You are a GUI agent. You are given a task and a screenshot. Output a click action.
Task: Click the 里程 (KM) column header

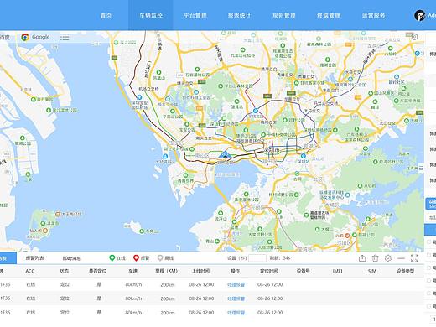tap(166, 271)
